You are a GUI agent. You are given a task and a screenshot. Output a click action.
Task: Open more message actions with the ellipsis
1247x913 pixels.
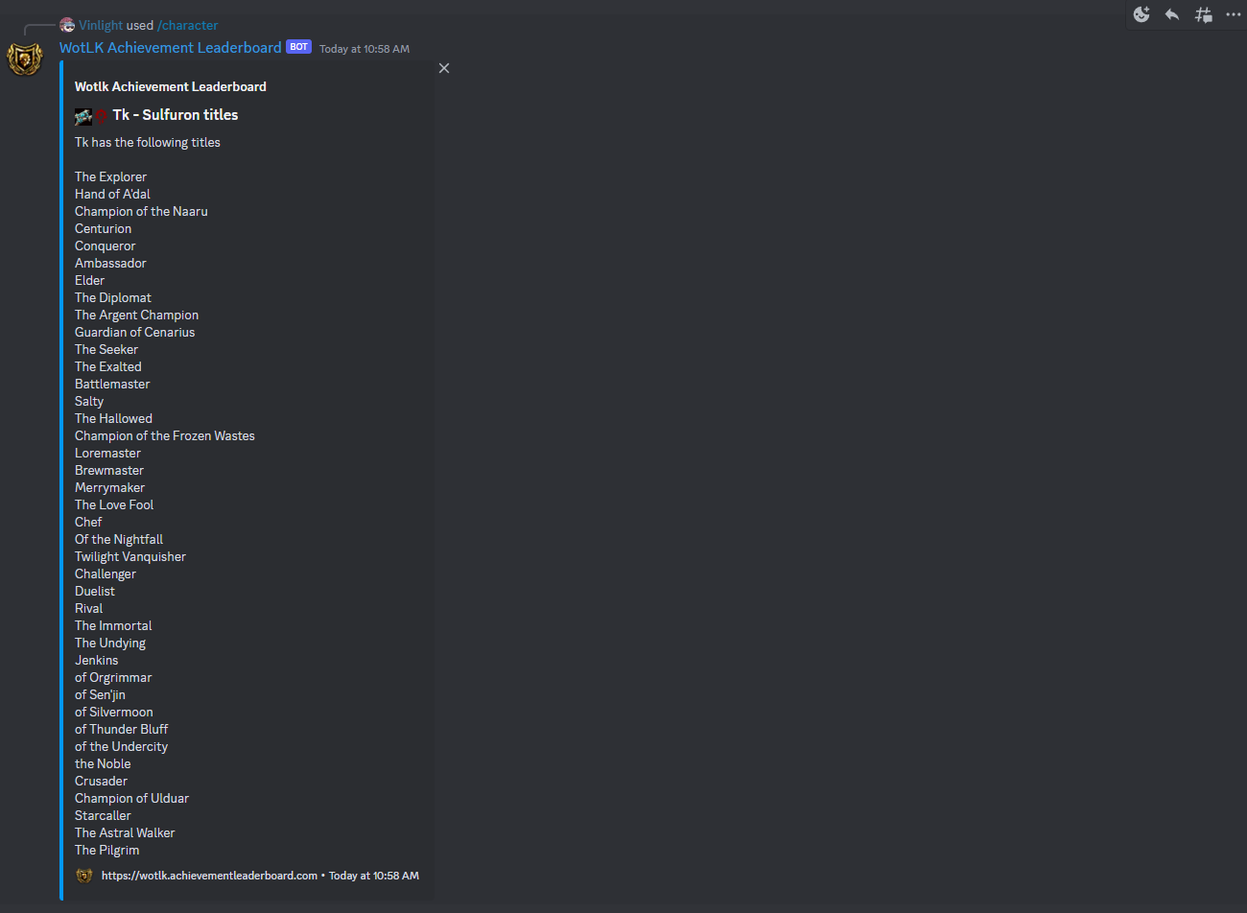click(x=1233, y=14)
